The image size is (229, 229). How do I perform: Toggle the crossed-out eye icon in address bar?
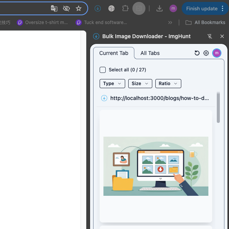(66, 8)
